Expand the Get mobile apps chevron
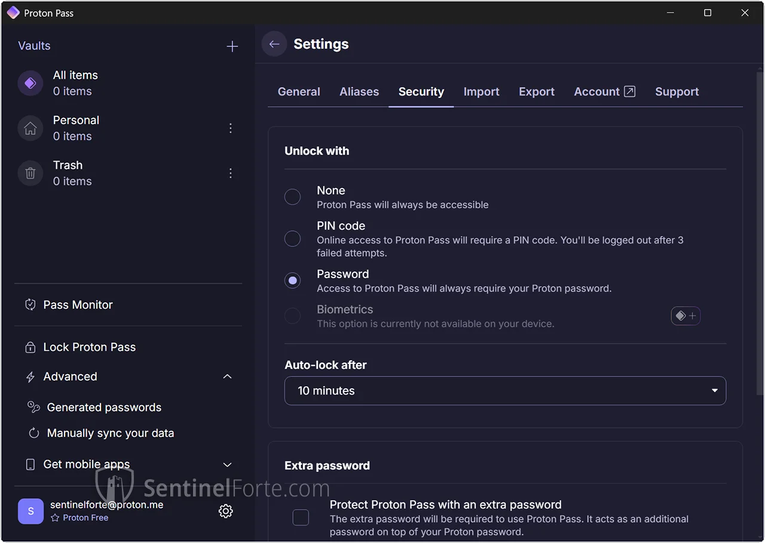Viewport: 765px width, 543px height. tap(227, 465)
